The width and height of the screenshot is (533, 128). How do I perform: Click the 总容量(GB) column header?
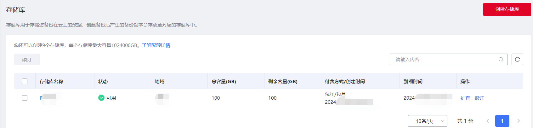(224, 82)
